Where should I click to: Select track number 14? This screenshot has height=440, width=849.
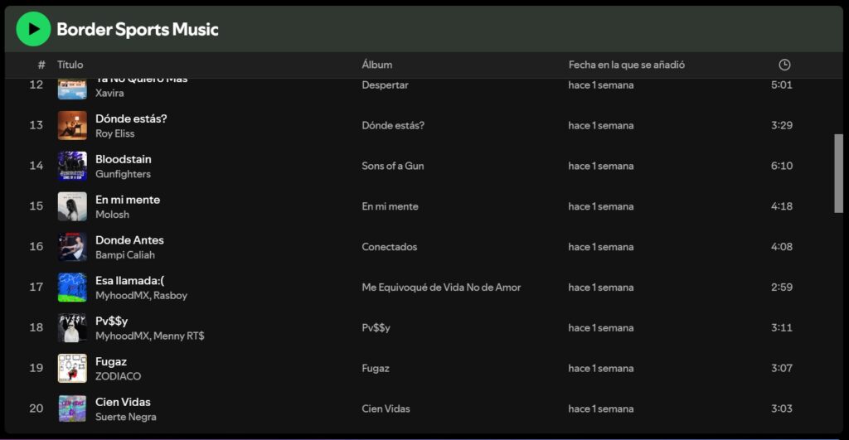36,166
